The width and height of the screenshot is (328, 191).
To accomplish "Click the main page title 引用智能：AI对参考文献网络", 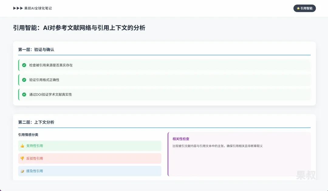I will (79, 28).
